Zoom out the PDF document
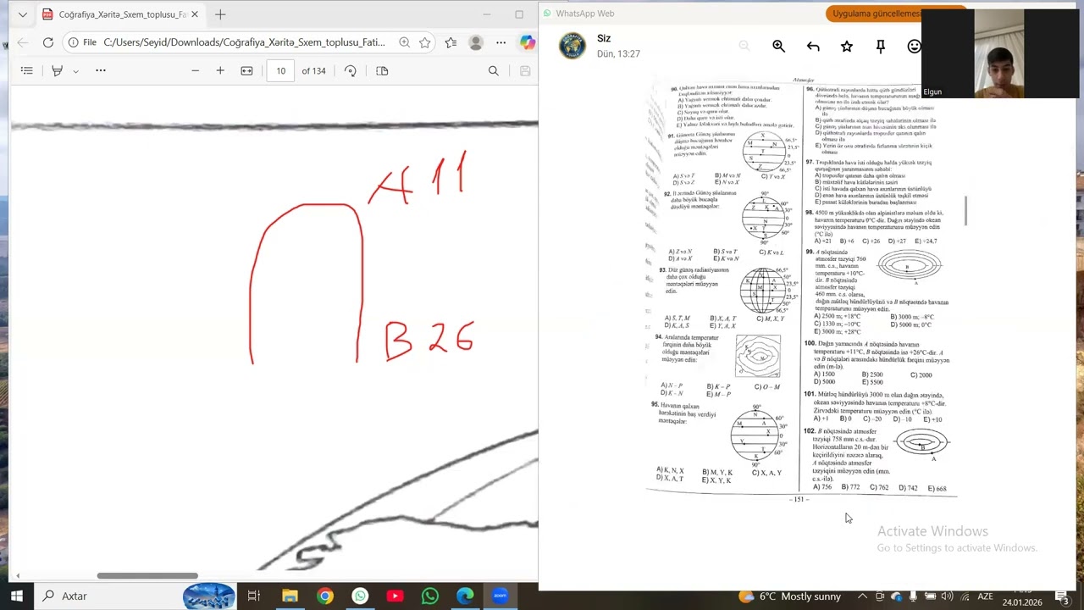 coord(195,71)
